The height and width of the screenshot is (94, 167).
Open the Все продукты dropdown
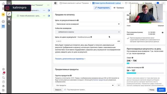(x=85, y=85)
